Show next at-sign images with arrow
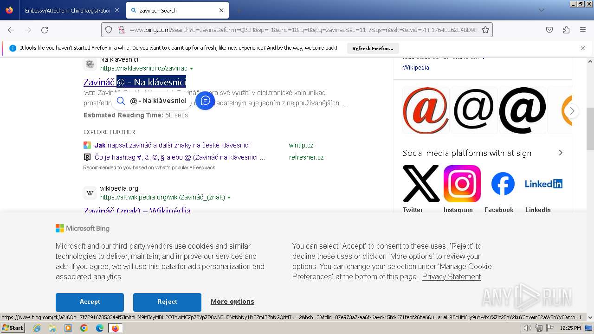This screenshot has width=594, height=334. point(572,111)
